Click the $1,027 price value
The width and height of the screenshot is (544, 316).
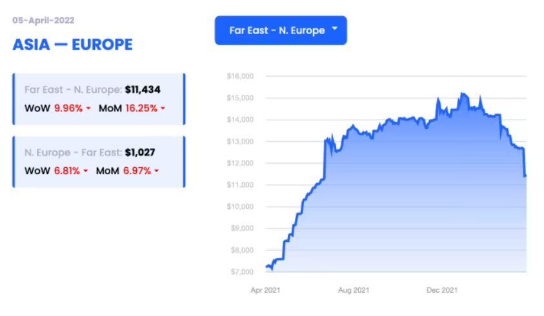click(139, 152)
